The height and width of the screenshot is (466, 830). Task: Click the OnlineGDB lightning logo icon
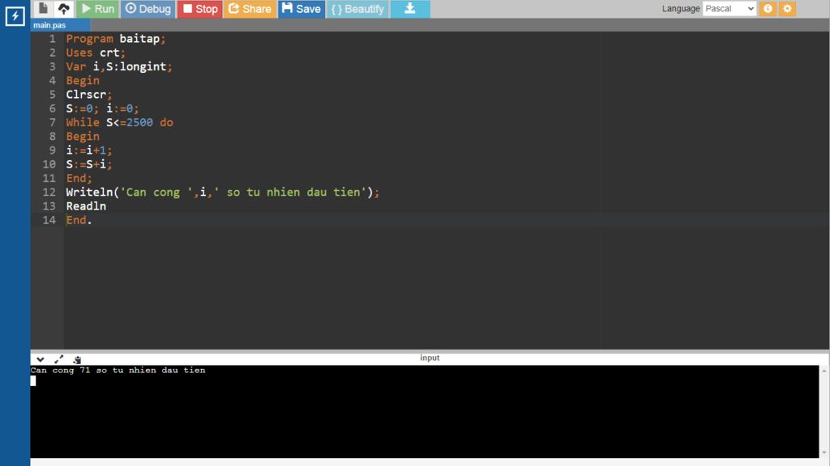pyautogui.click(x=15, y=16)
